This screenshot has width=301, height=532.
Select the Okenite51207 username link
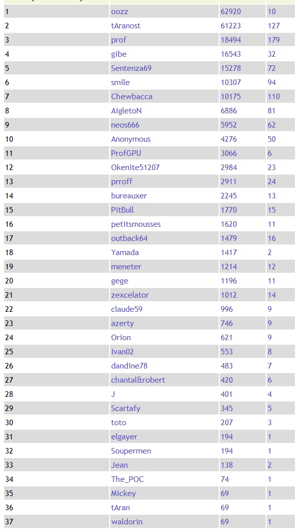click(135, 168)
